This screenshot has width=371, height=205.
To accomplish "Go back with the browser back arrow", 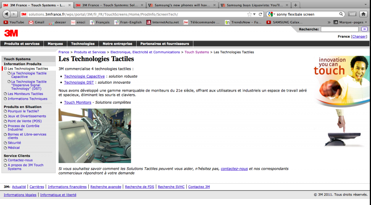I will [x=7, y=14].
